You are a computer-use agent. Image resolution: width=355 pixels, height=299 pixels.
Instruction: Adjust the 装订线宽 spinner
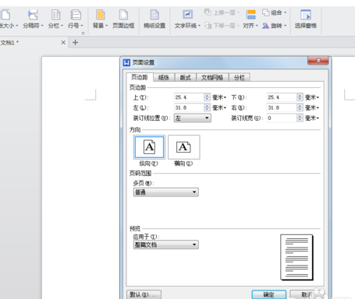pyautogui.click(x=300, y=118)
